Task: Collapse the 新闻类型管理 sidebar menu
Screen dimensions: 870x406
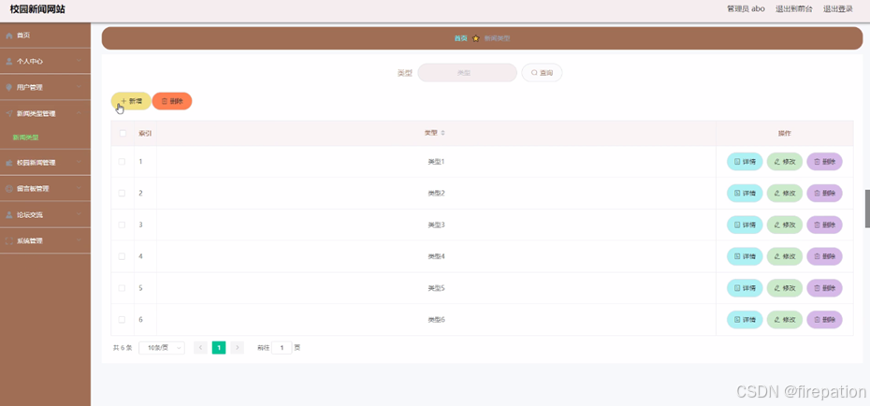Action: pos(46,114)
